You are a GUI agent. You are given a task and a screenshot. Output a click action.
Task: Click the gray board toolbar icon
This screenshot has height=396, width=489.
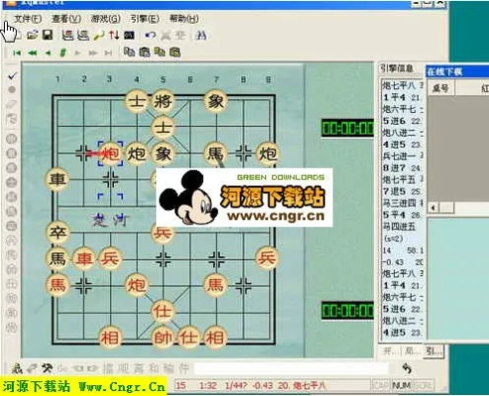coord(83,35)
